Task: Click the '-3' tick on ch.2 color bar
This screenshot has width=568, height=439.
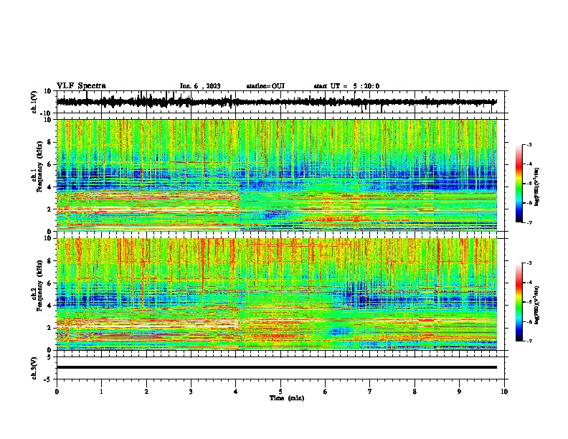Action: 529,263
